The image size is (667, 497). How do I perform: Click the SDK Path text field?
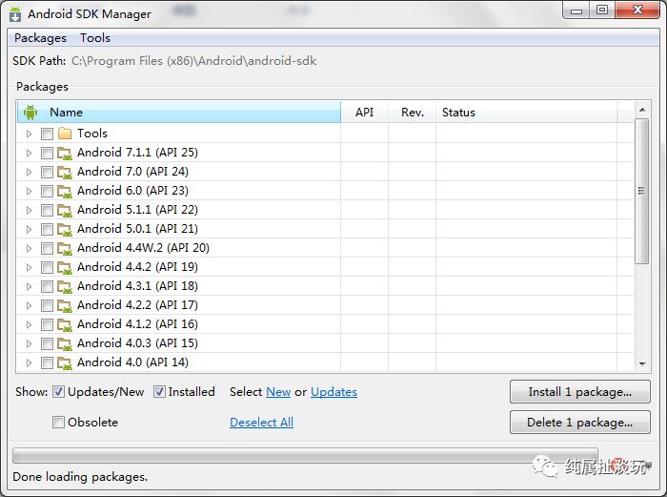(x=194, y=61)
